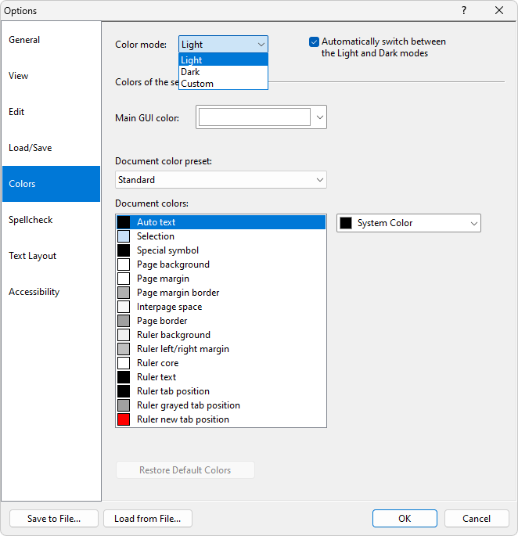This screenshot has width=518, height=536.
Task: Switch to the Spellcheck section
Action: (x=31, y=220)
